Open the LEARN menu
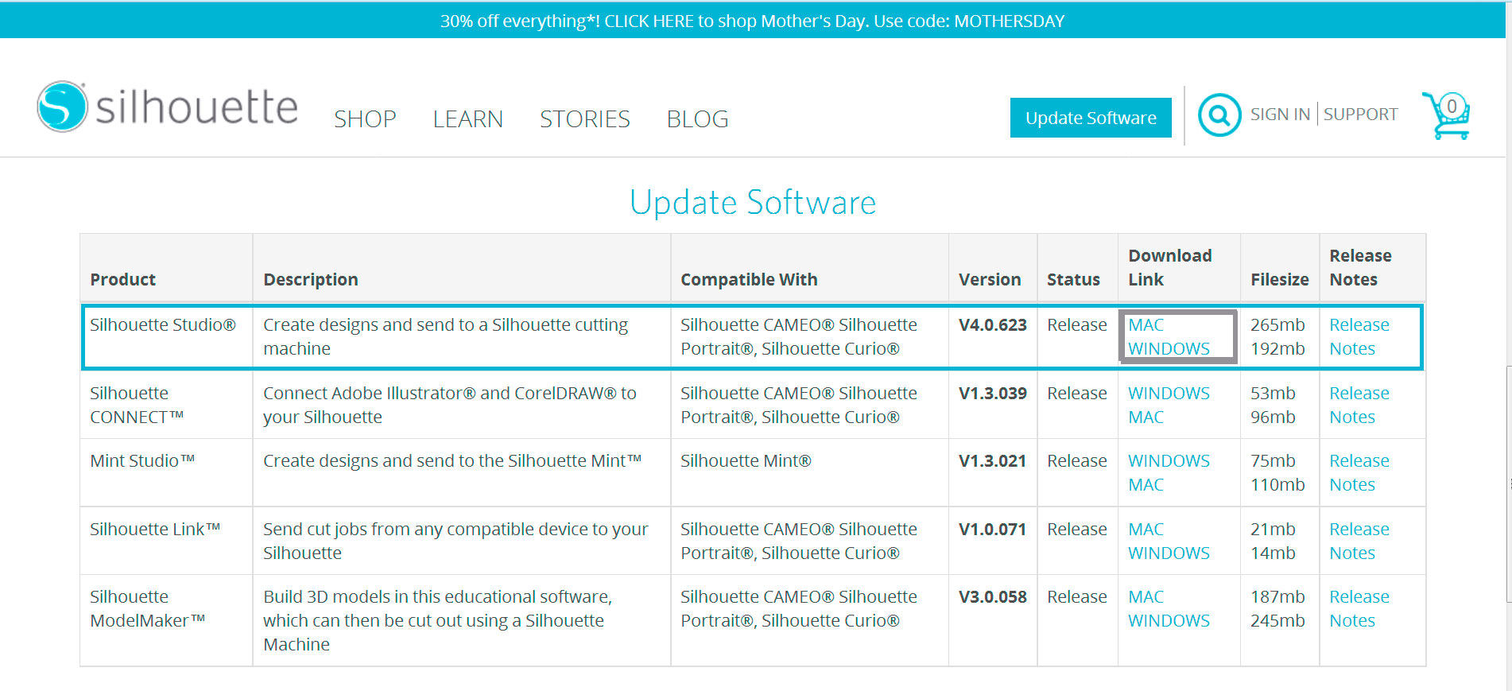This screenshot has width=1512, height=691. pyautogui.click(x=467, y=119)
